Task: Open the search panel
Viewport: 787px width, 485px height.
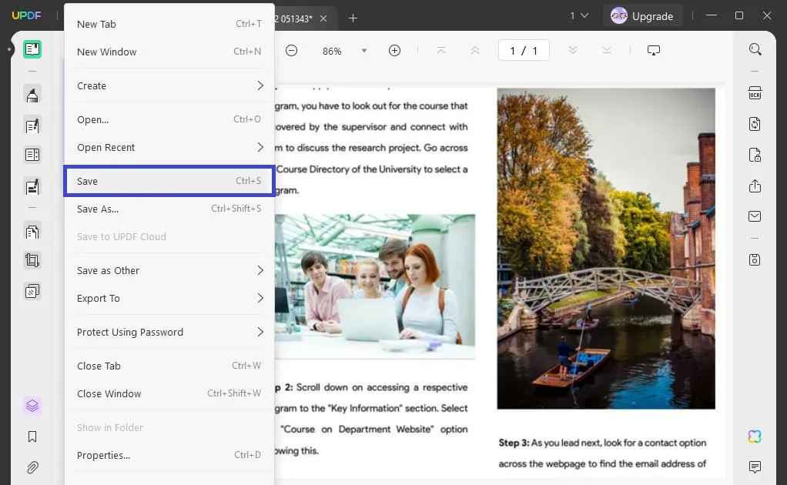Action: click(x=755, y=48)
